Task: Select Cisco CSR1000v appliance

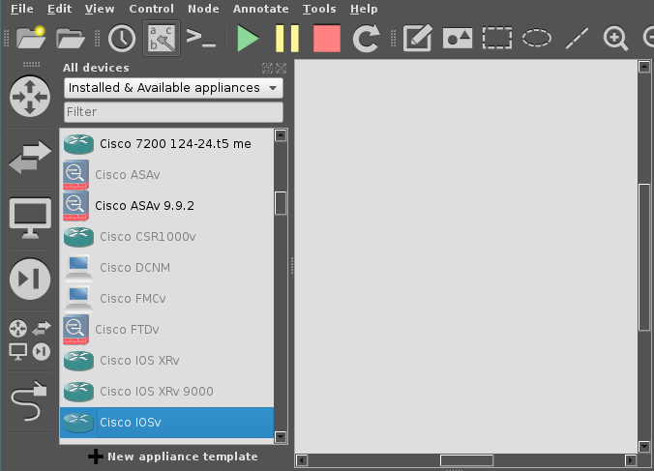Action: [x=166, y=237]
